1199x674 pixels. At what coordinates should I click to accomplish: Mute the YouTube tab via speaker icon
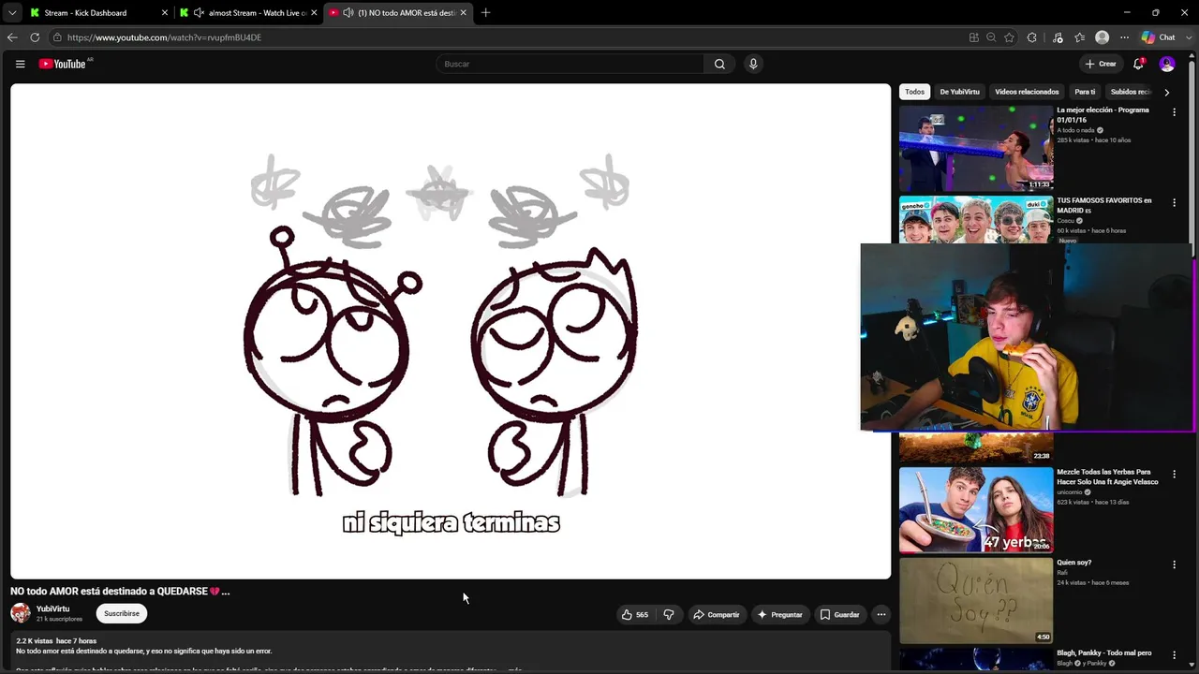tap(348, 13)
